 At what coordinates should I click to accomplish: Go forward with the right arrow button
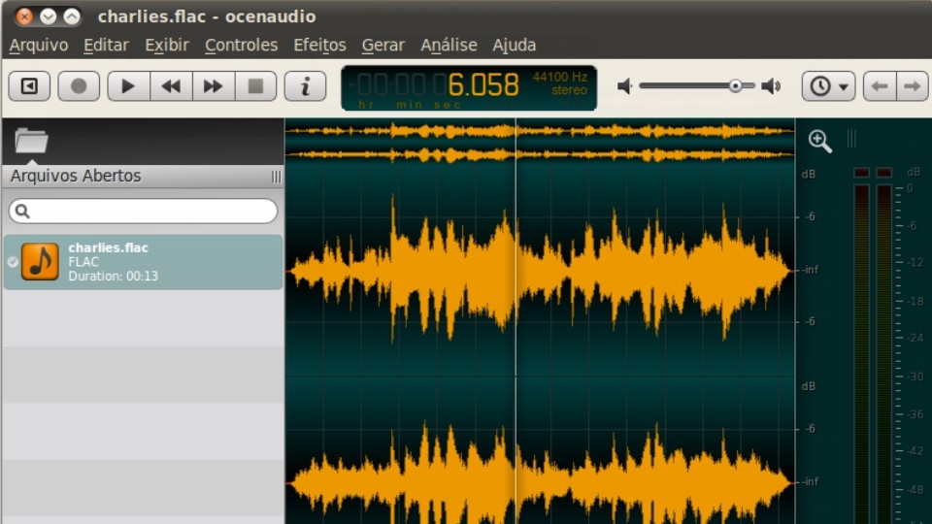pos(913,86)
